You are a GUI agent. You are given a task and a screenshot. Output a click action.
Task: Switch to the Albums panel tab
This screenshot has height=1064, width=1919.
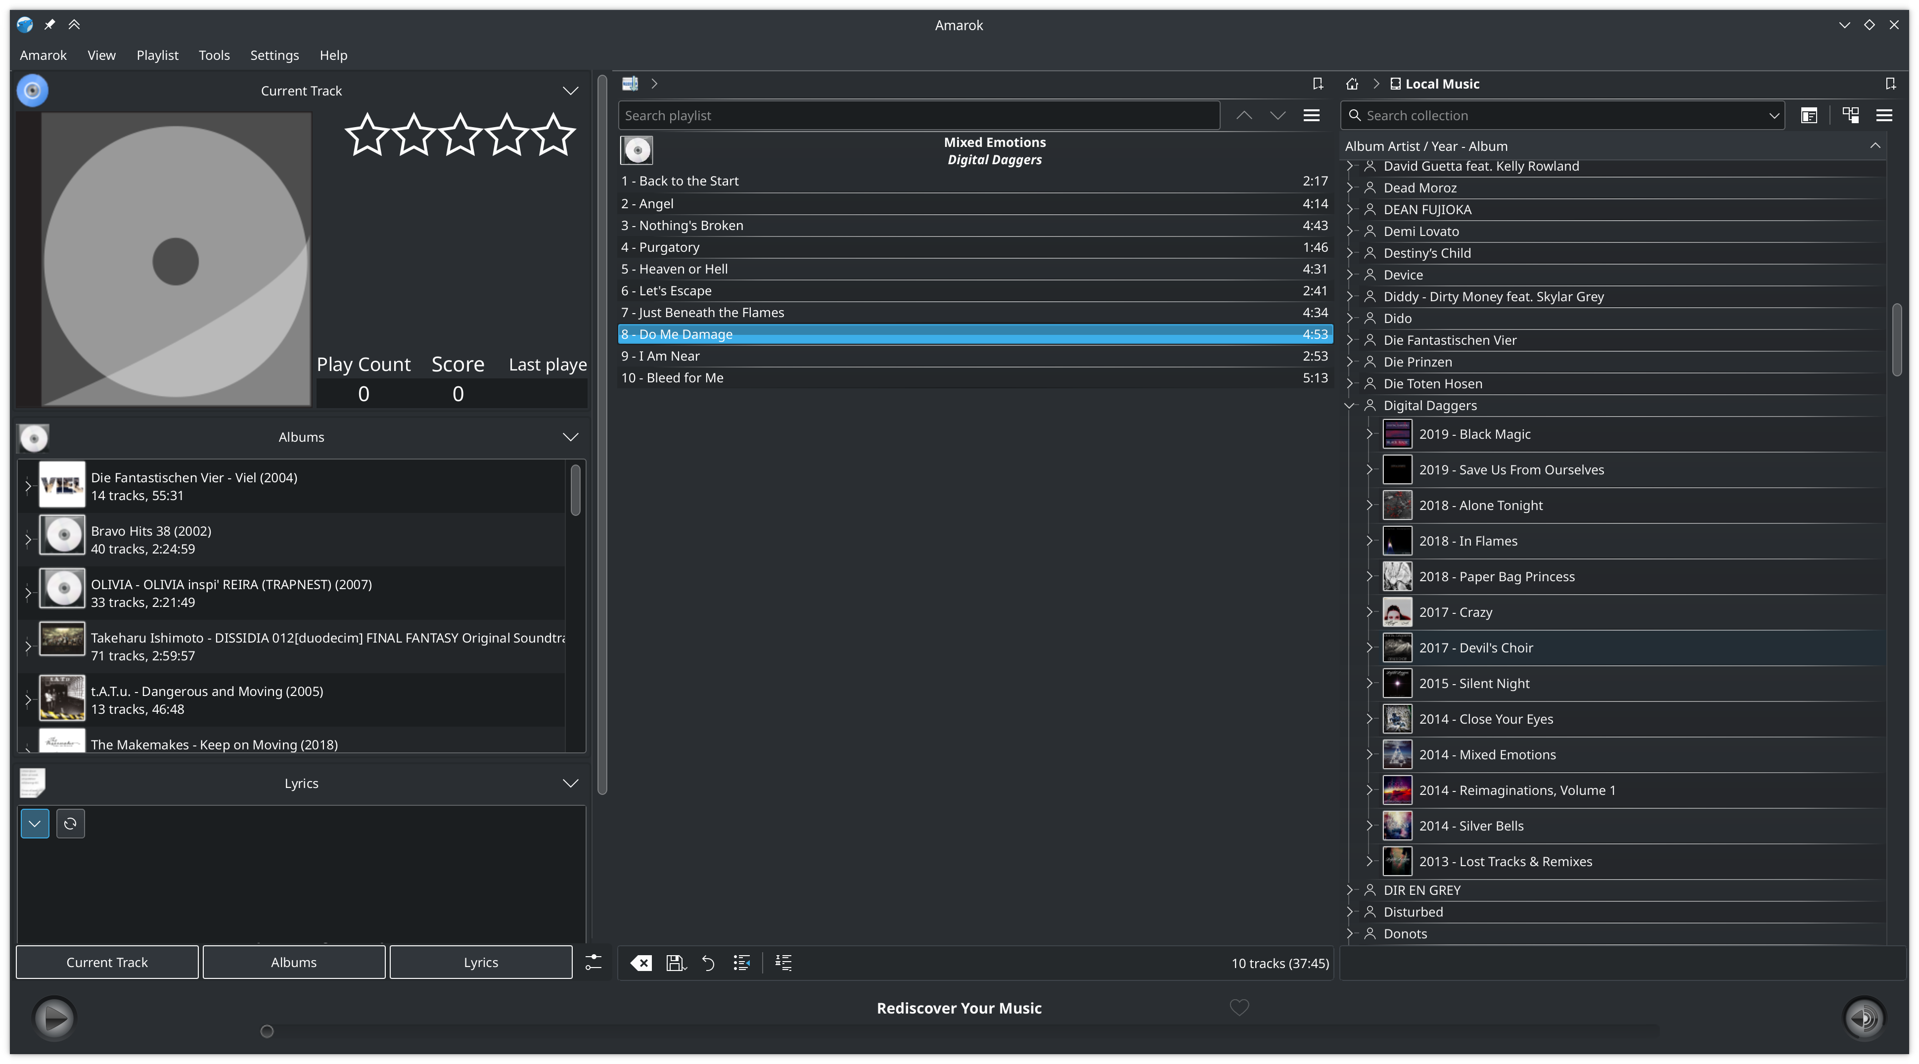click(x=293, y=962)
